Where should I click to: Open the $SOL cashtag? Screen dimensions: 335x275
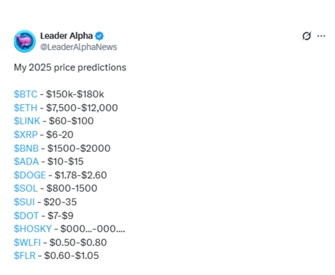point(26,188)
